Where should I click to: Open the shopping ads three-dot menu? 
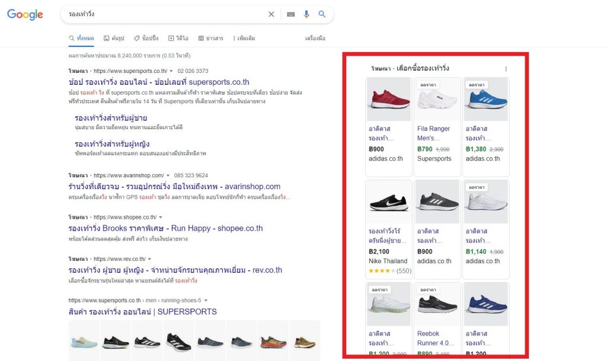pos(506,69)
